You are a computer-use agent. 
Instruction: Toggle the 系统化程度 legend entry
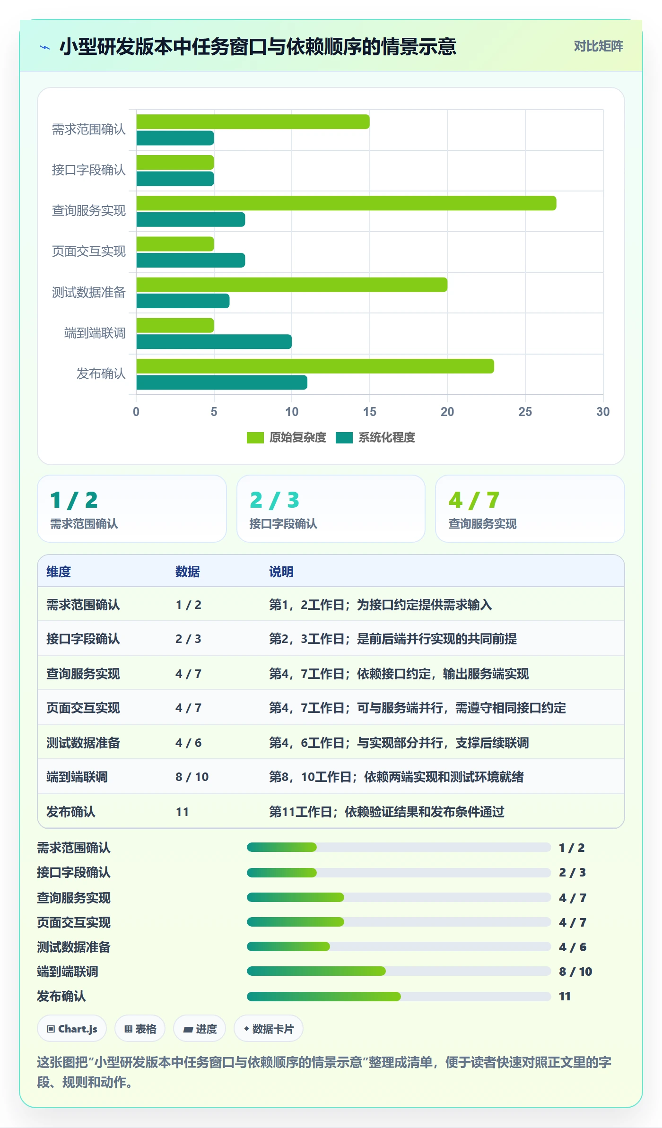tap(375, 438)
